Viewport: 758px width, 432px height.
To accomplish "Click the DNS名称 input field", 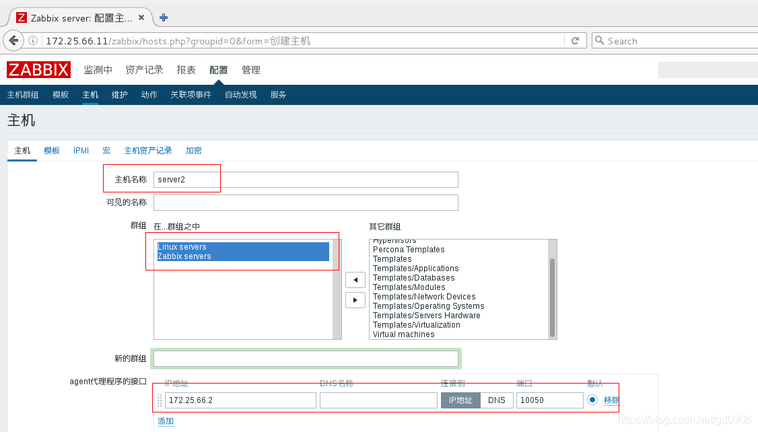I will (x=378, y=400).
